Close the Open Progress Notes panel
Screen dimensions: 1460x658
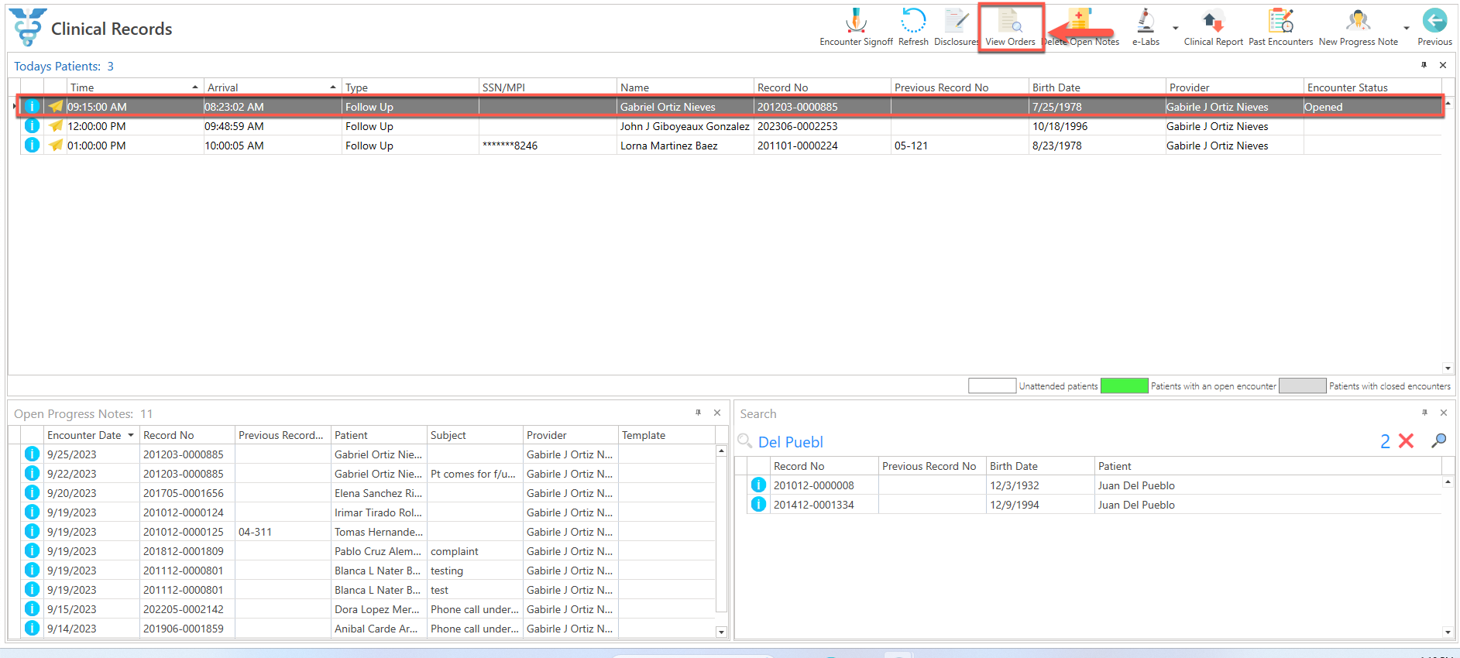tap(717, 413)
